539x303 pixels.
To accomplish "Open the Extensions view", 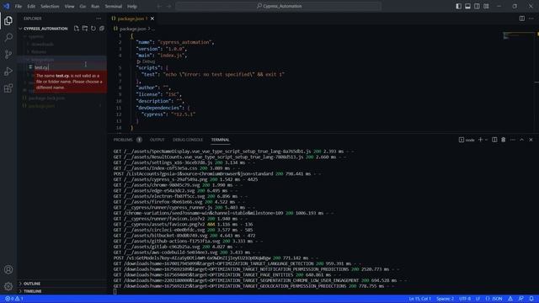I will pos(8,88).
